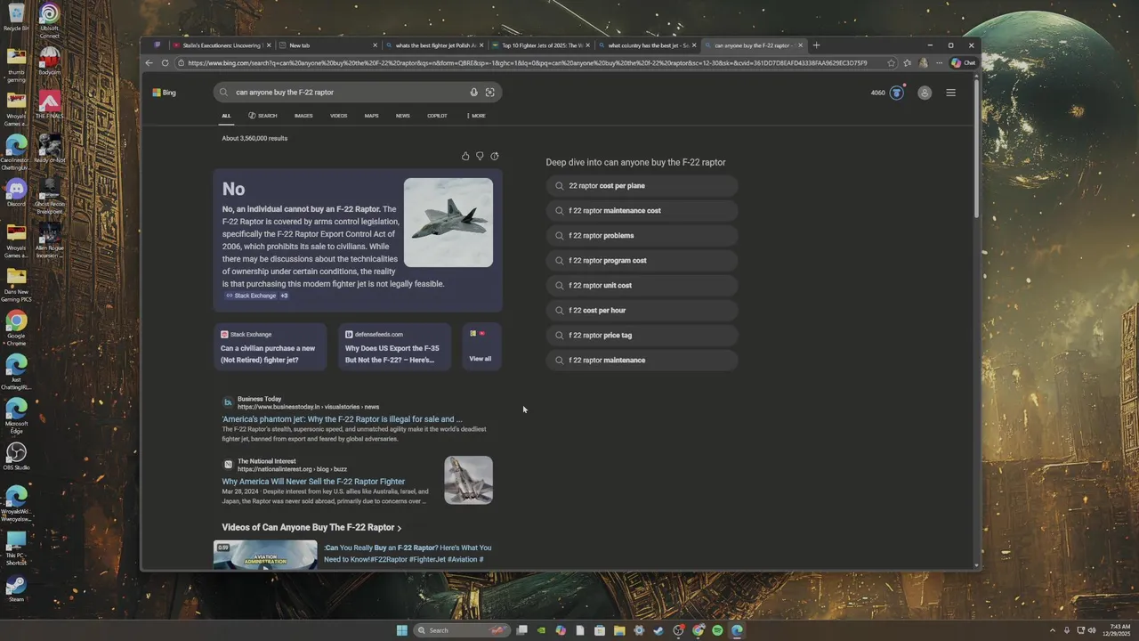The width and height of the screenshot is (1139, 641).
Task: Expand Videos of Can Anyone Buy section
Action: click(x=311, y=527)
